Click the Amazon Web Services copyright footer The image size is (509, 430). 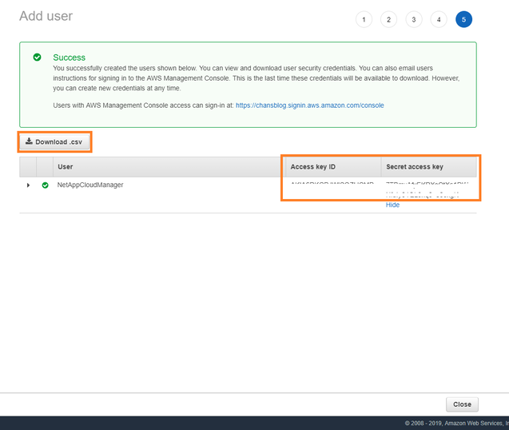pyautogui.click(x=455, y=423)
